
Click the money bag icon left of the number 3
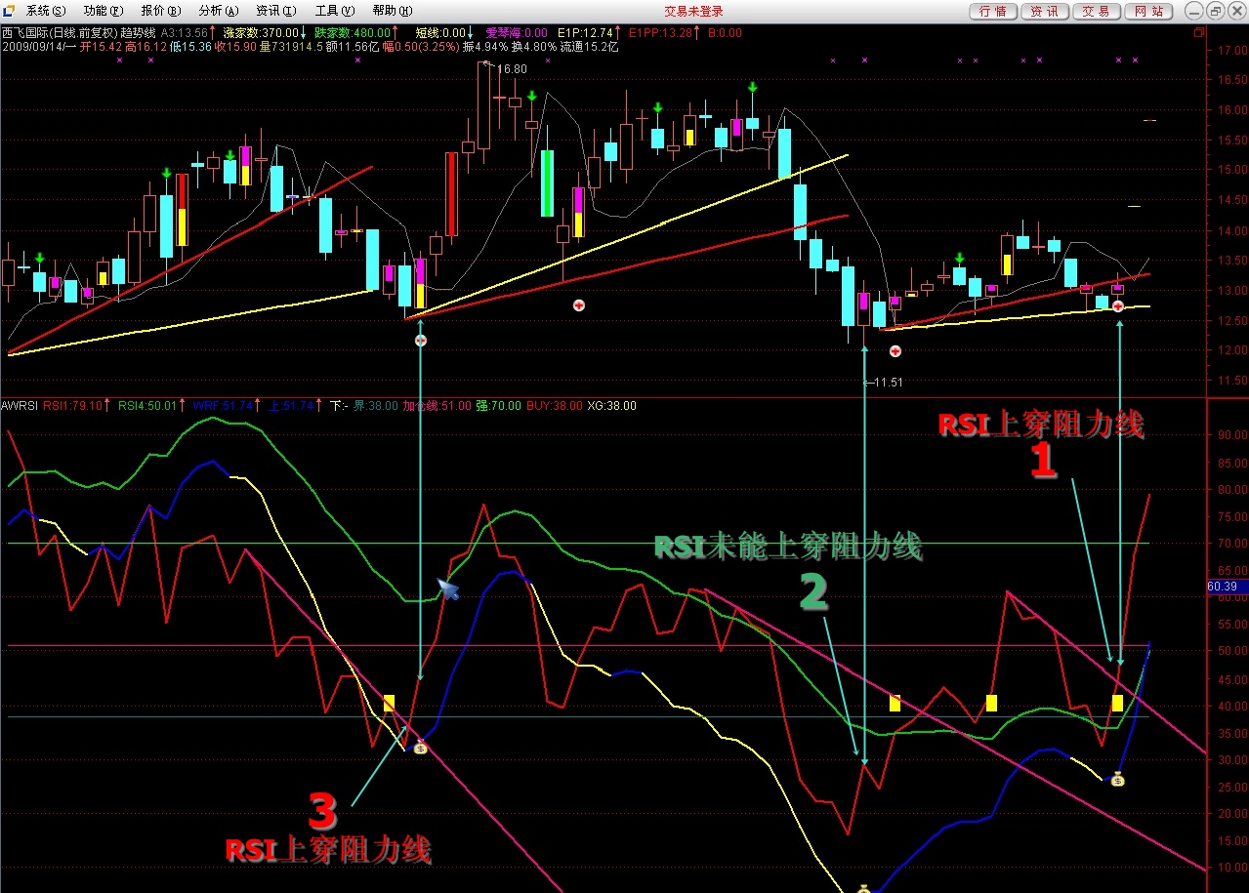pos(420,749)
